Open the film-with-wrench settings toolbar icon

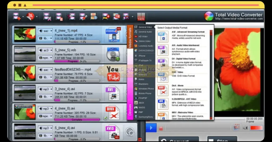tap(47, 17)
